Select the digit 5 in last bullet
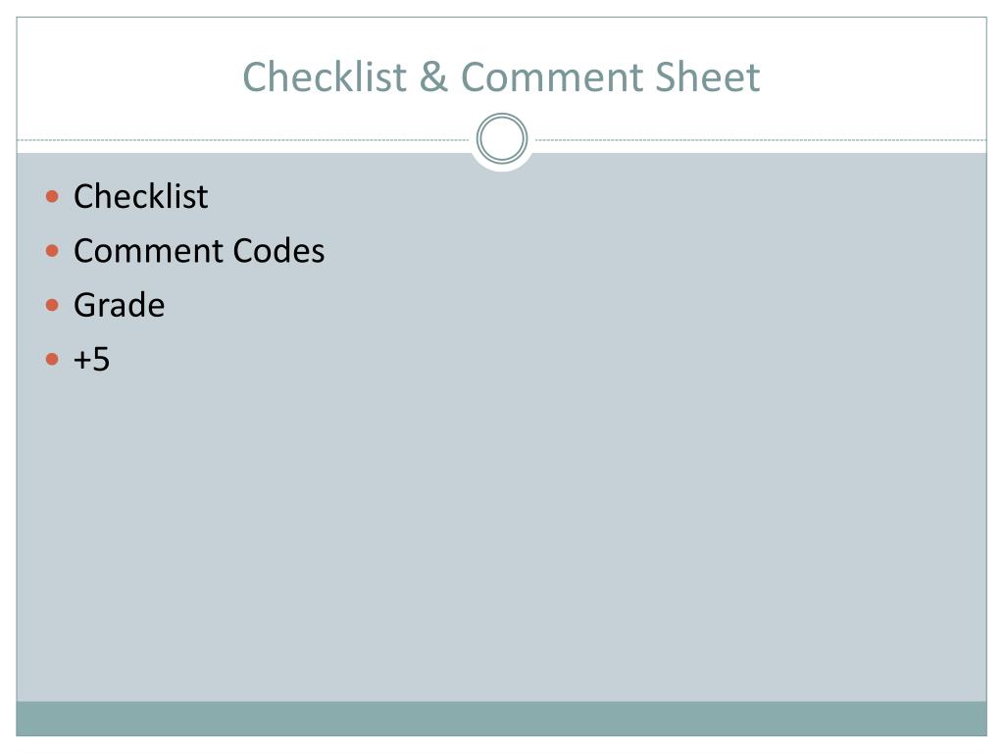Image resolution: width=1004 pixels, height=753 pixels. 101,359
